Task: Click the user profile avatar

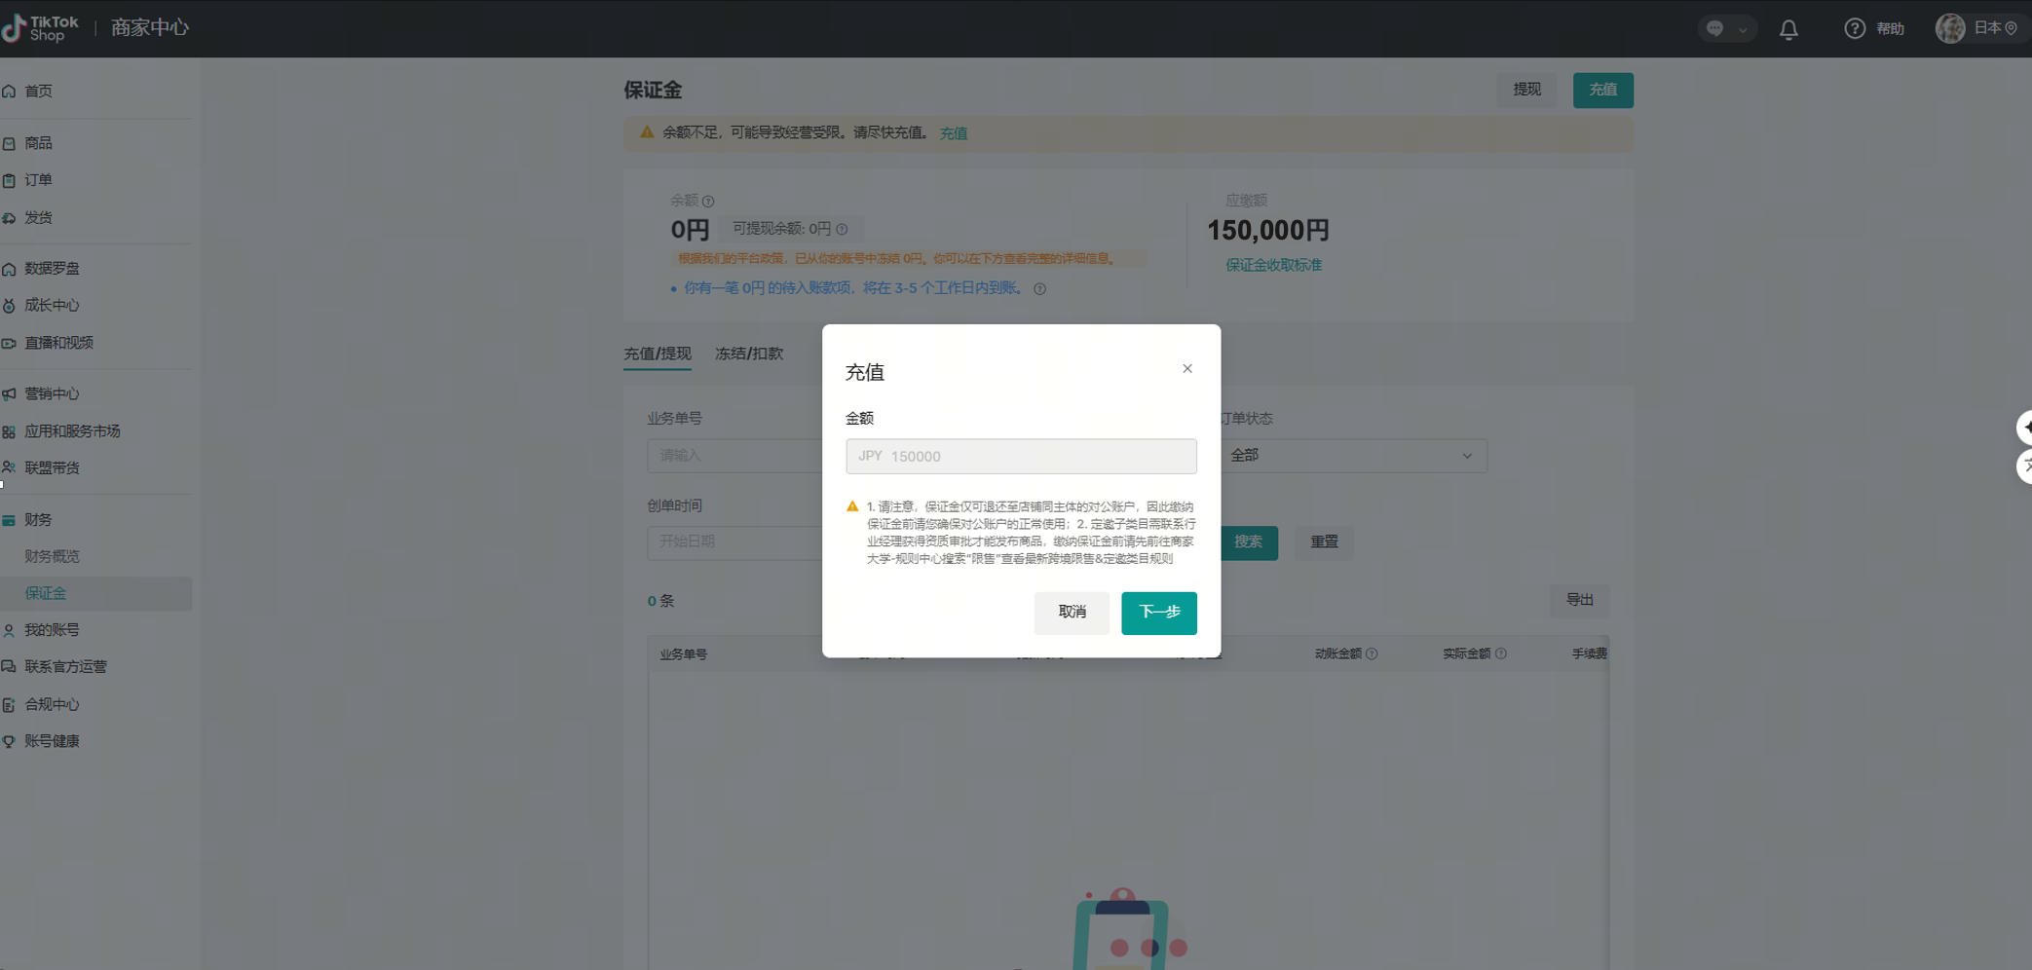Action: 1949,29
